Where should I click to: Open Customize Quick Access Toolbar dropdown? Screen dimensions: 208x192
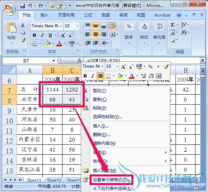coord(70,6)
